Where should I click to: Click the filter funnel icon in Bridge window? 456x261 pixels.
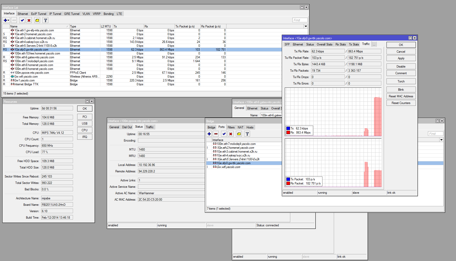(x=247, y=134)
